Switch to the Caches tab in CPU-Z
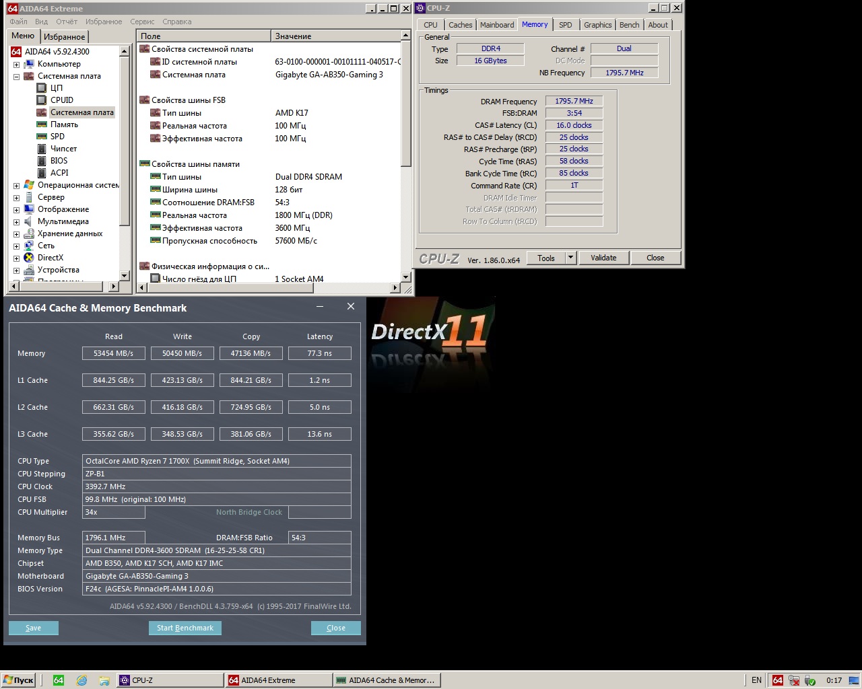862x689 pixels. point(461,25)
